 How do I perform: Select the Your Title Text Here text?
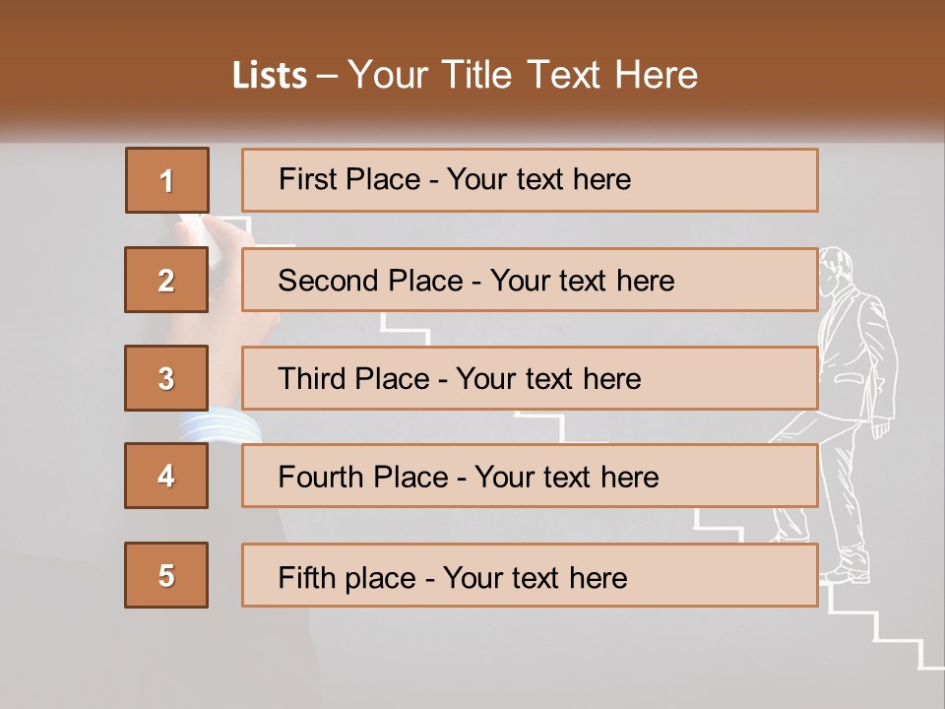pyautogui.click(x=523, y=75)
